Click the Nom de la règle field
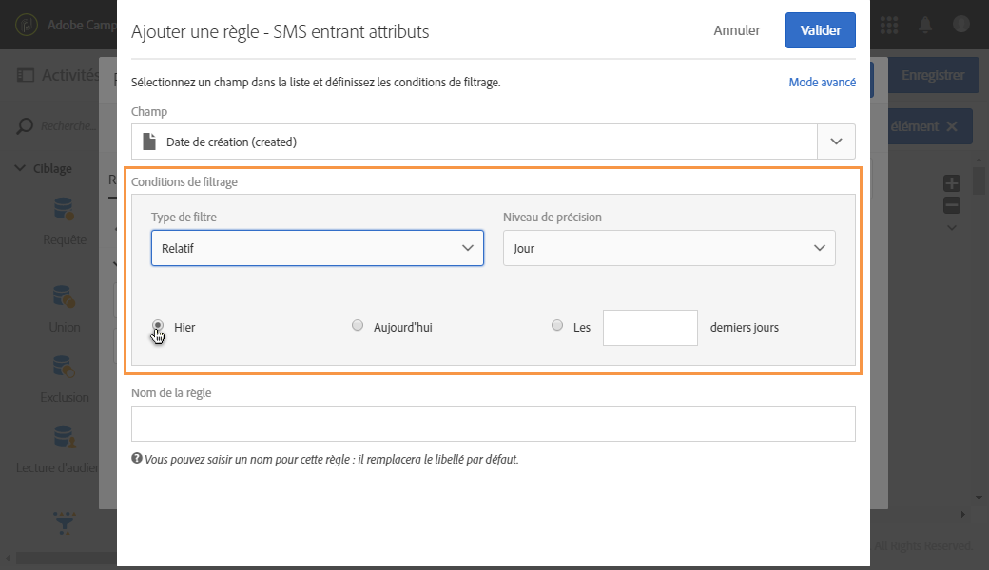989x570 pixels. (x=493, y=424)
